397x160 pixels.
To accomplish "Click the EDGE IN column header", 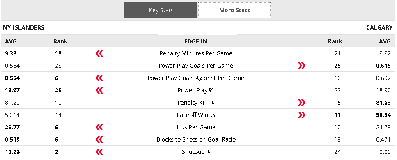I will 196,41.
